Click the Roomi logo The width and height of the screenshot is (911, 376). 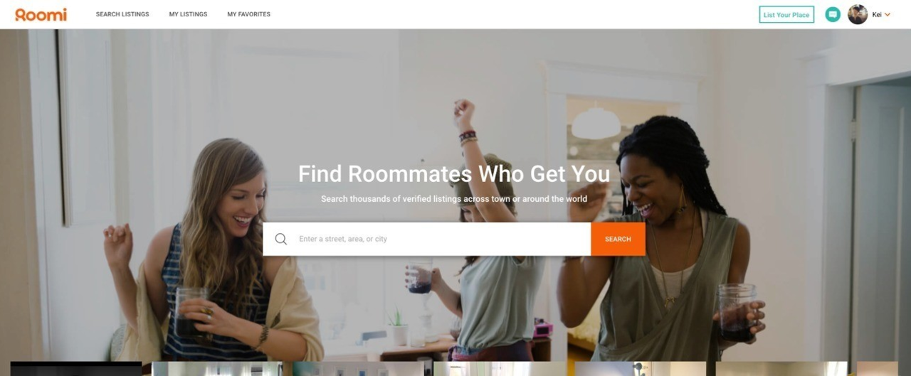tap(41, 14)
